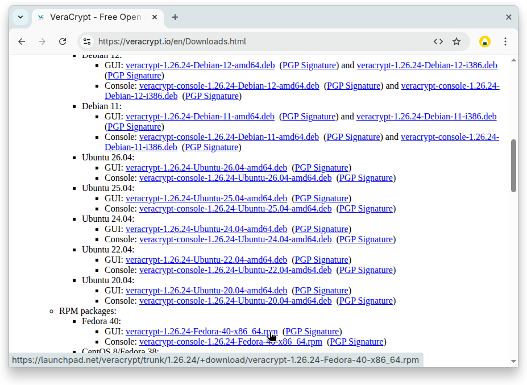The width and height of the screenshot is (527, 385).
Task: Open PGP Signature for Ubuntu 25.04 GUI
Action: (322, 198)
